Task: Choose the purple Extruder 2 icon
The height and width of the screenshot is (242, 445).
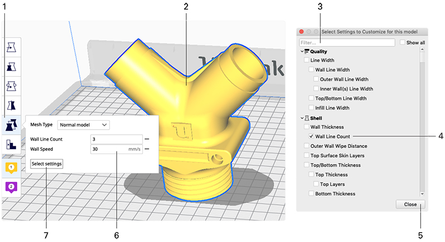Action: point(11,186)
